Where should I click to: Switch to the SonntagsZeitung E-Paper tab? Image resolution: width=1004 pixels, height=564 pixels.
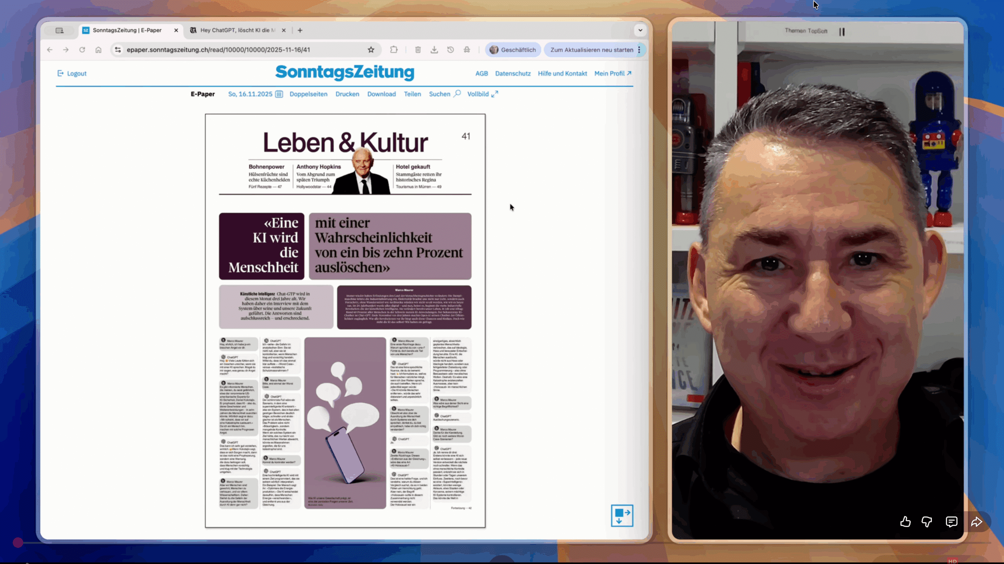(x=127, y=30)
